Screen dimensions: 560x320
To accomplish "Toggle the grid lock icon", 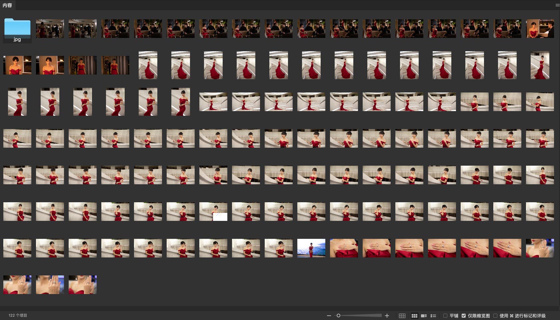I will pos(402,316).
